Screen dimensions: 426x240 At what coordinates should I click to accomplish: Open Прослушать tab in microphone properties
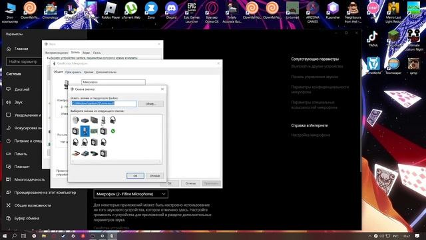pos(73,72)
